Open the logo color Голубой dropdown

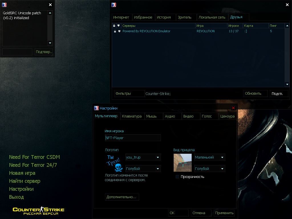[143, 169]
